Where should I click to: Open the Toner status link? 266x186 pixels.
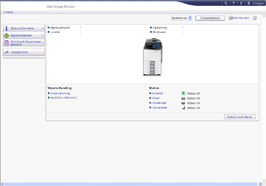pyautogui.click(x=156, y=98)
